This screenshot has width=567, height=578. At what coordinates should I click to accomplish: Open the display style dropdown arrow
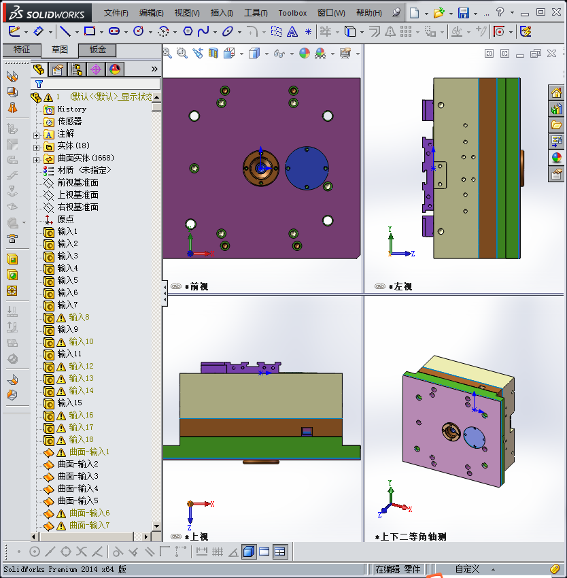click(267, 54)
